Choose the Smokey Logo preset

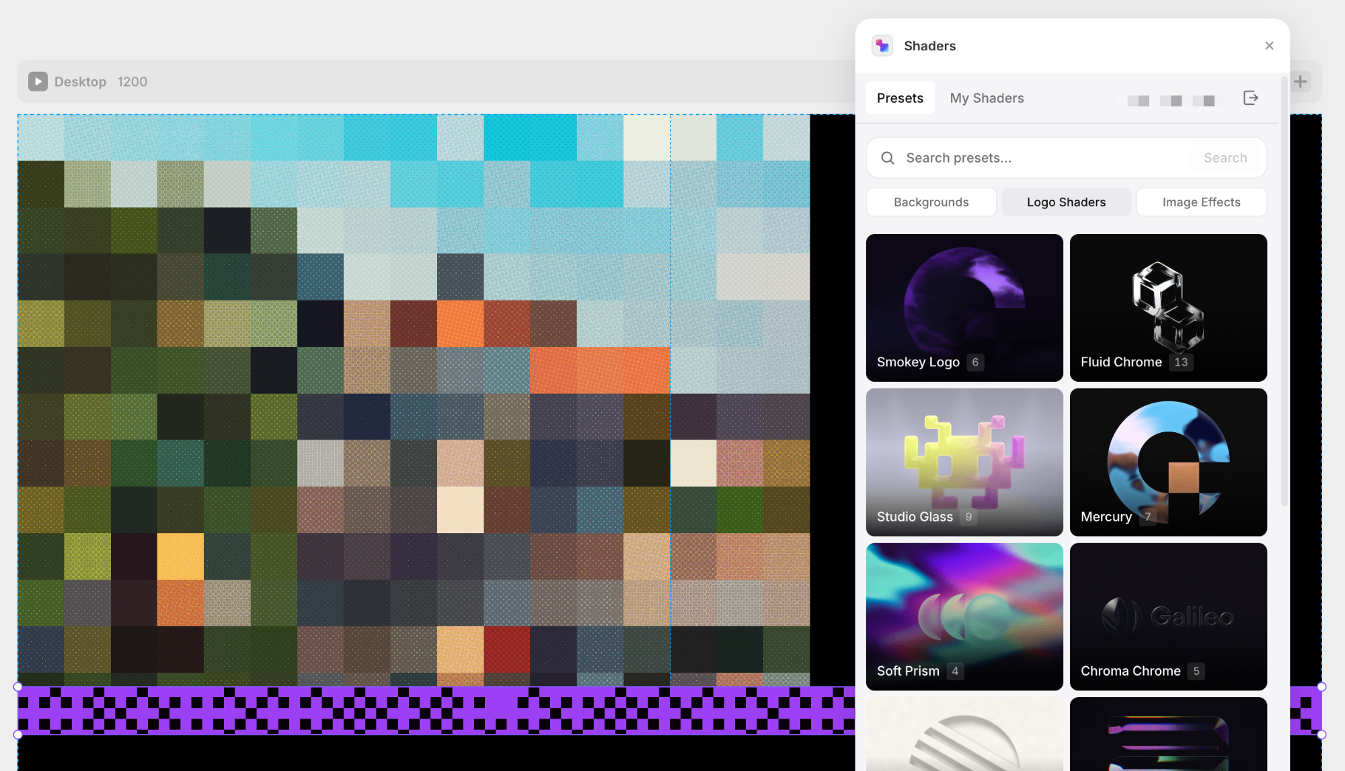click(x=964, y=308)
